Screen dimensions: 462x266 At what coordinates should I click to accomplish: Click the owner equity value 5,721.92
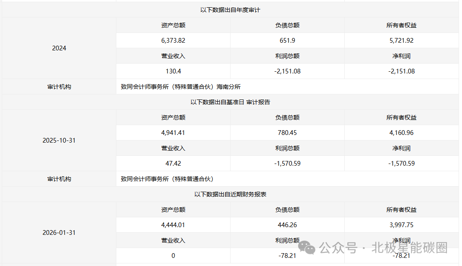tap(402, 41)
